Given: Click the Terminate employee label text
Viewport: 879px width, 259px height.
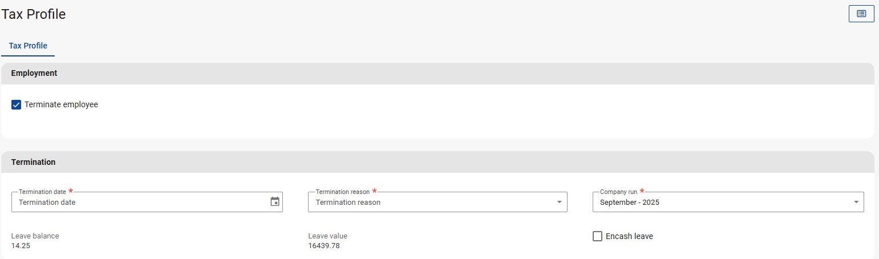Looking at the screenshot, I should [61, 105].
